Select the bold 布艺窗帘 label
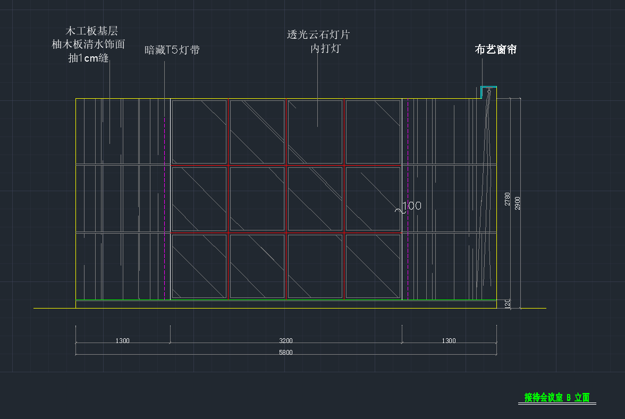Screen dimensions: 625x419 (495, 50)
